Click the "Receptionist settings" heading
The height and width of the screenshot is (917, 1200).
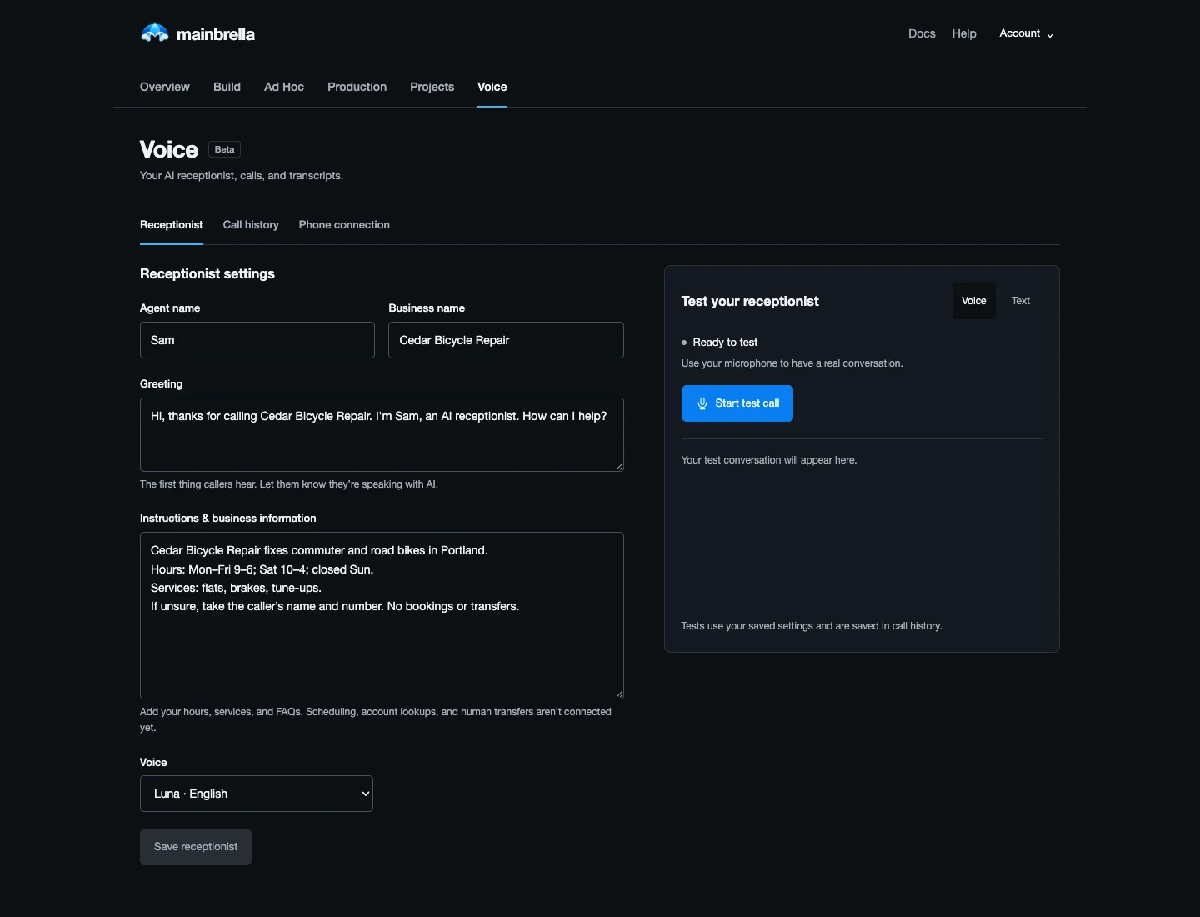(x=207, y=273)
